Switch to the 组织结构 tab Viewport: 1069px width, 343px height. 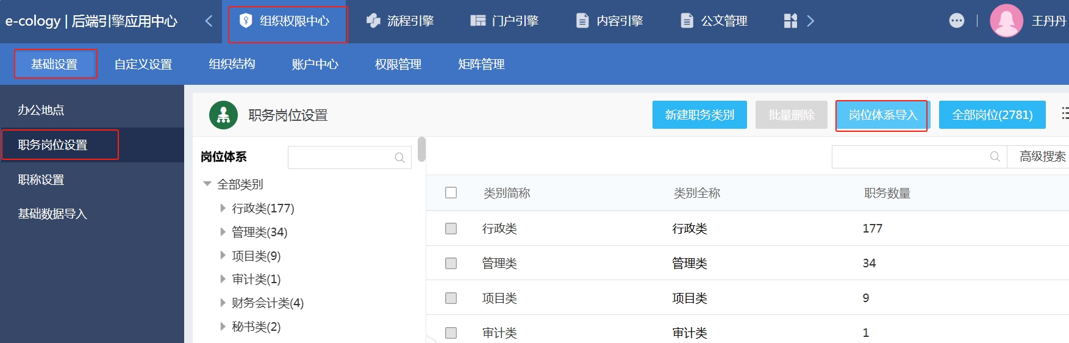[x=232, y=64]
